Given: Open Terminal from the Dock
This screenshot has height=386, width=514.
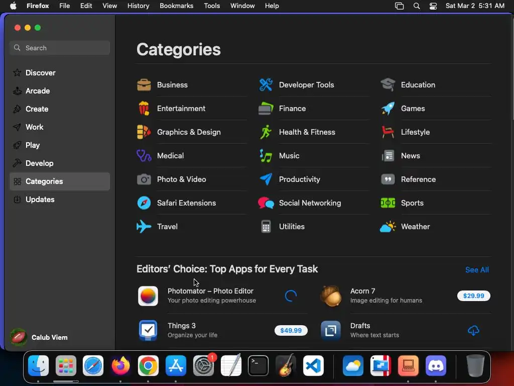Looking at the screenshot, I should pyautogui.click(x=259, y=365).
